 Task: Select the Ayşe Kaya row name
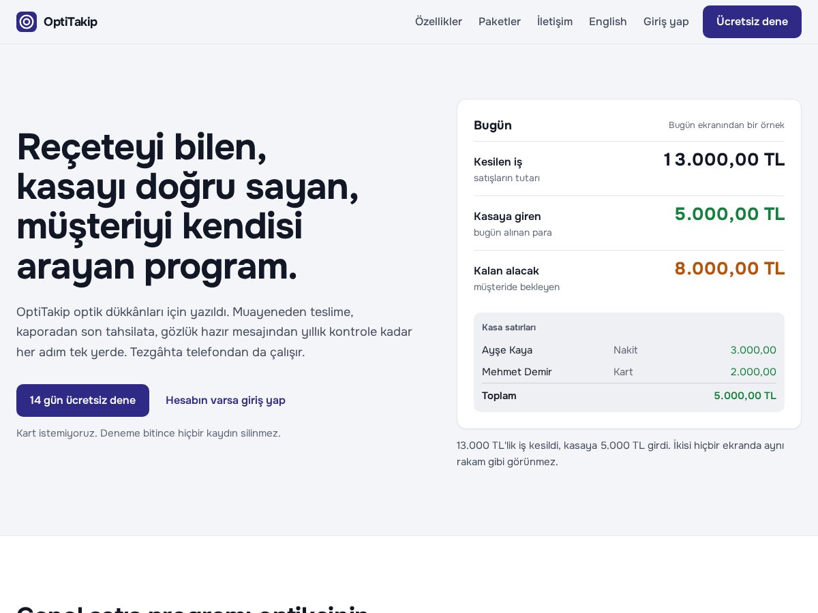pos(507,350)
